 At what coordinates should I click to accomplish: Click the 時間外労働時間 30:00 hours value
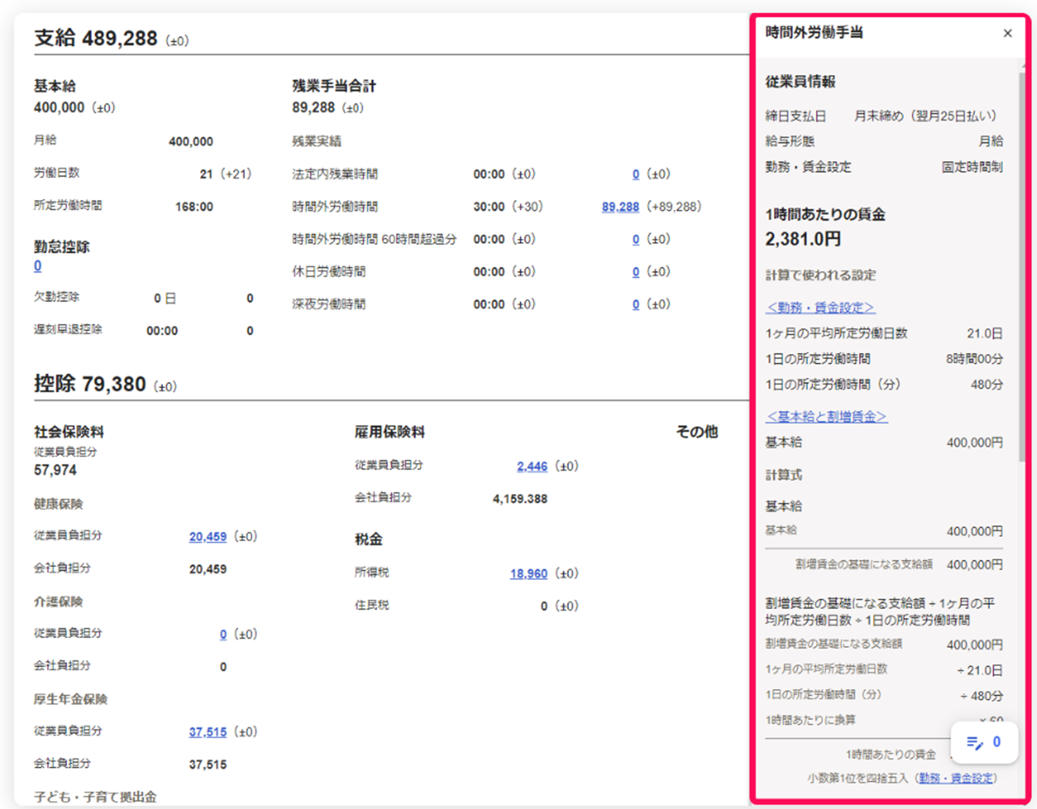tap(488, 207)
